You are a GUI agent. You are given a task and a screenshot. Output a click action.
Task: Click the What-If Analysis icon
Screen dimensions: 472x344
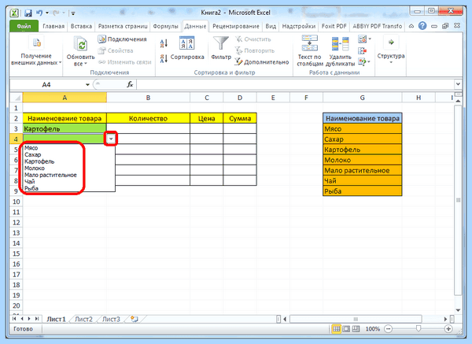362,62
